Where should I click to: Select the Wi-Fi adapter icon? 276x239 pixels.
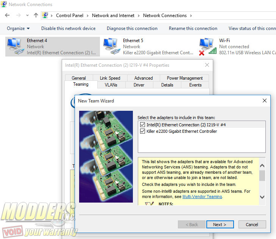pos(208,46)
